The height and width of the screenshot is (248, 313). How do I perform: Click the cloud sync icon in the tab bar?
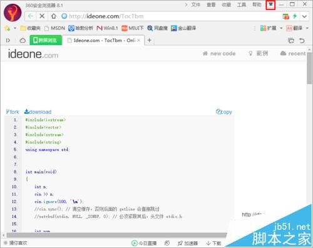pyautogui.click(x=23, y=40)
